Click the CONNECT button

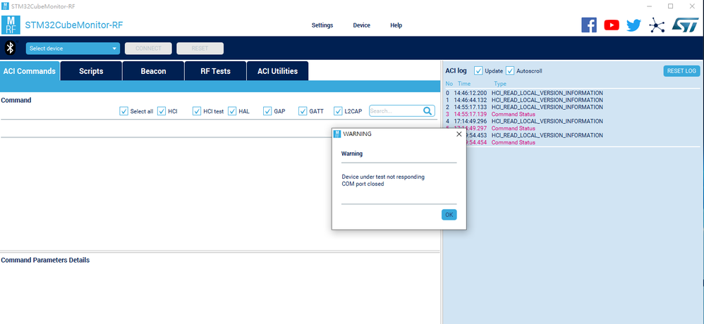coord(148,49)
